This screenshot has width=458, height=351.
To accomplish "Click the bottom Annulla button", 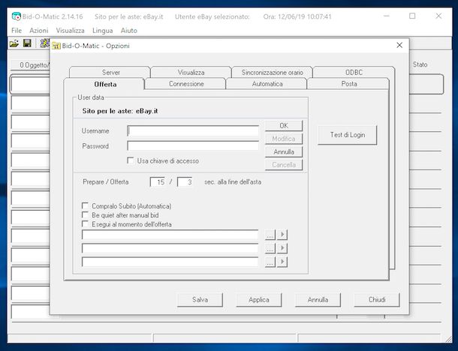I will (x=318, y=300).
